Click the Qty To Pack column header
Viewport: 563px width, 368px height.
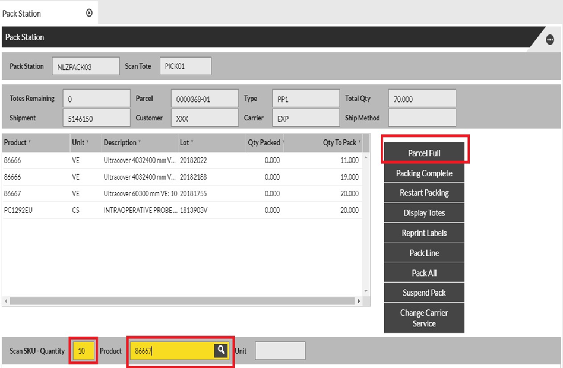point(341,142)
